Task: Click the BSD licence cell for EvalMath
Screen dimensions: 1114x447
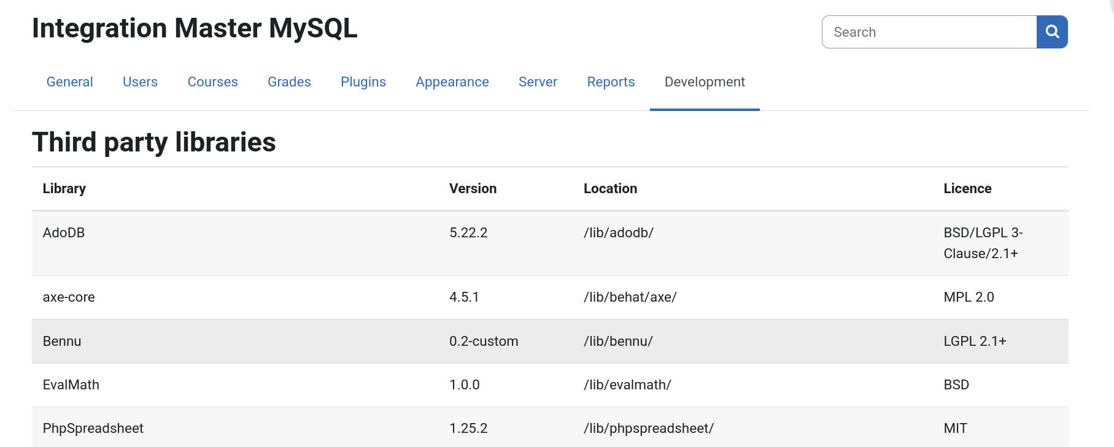Action: (x=956, y=384)
